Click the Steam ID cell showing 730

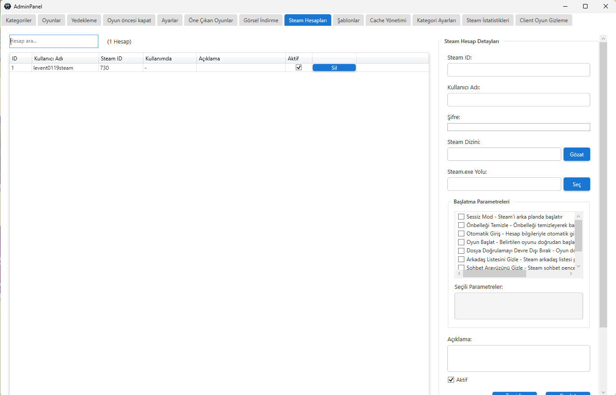pos(121,68)
